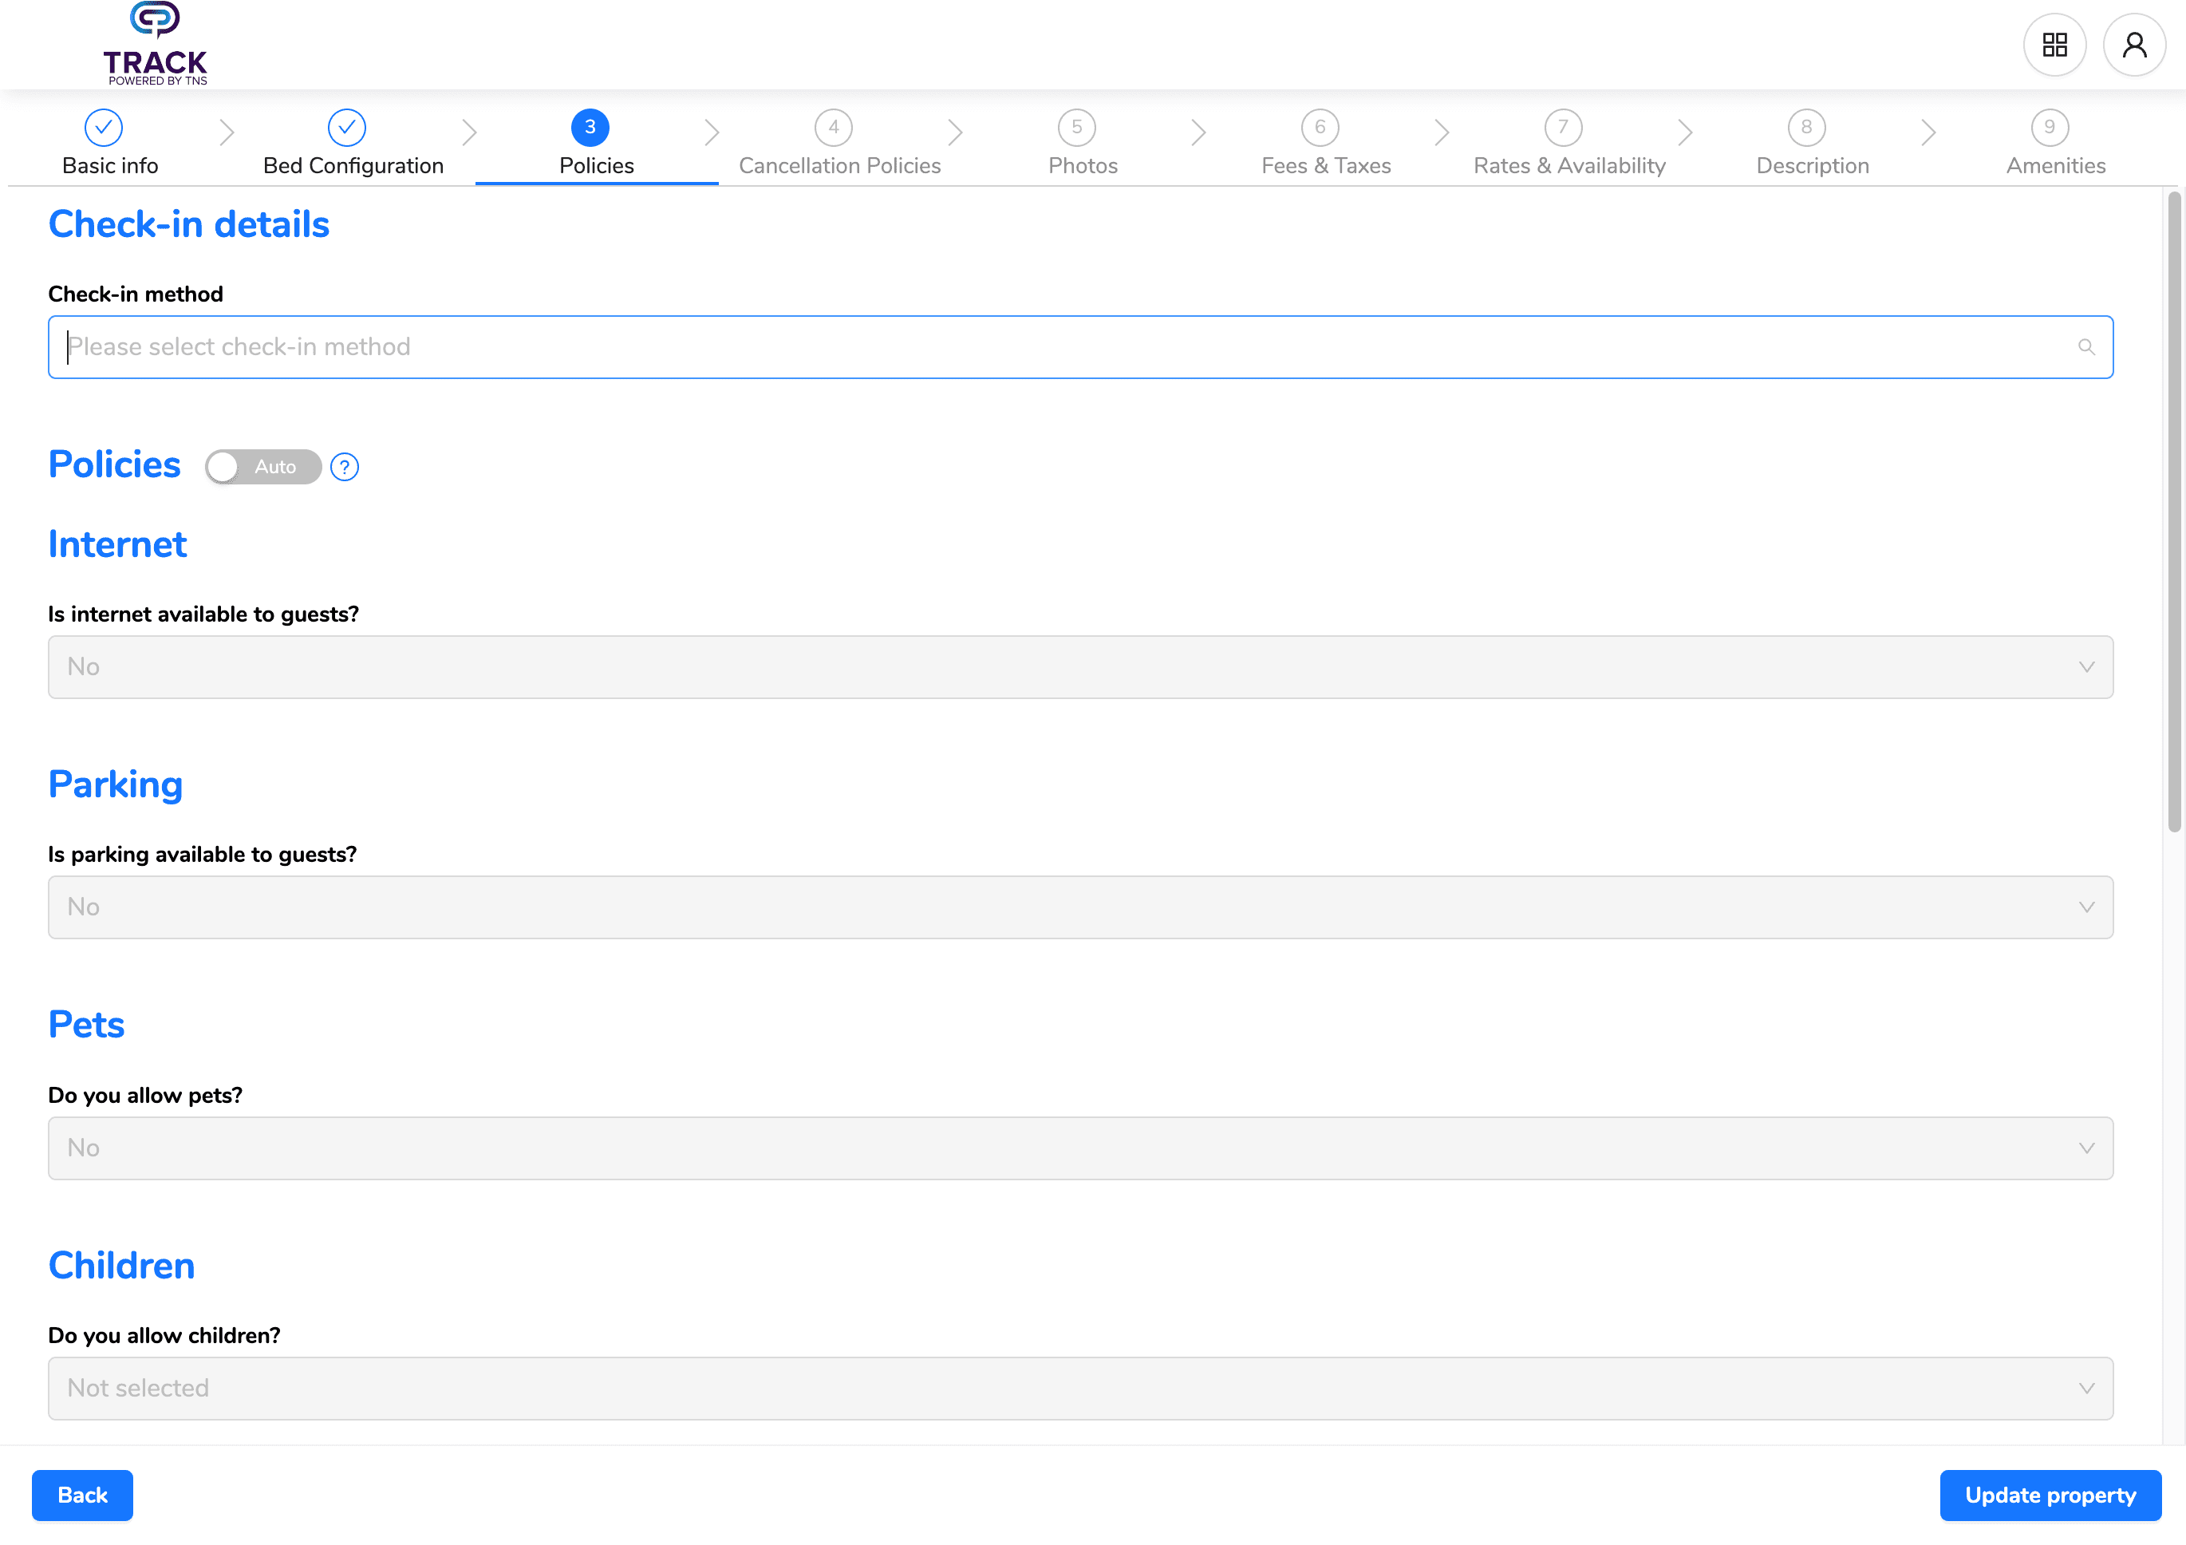The width and height of the screenshot is (2186, 1545).
Task: Click step 4 circle icon
Action: pos(833,127)
